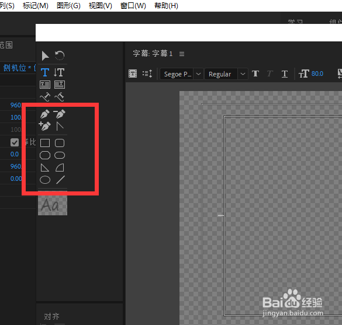Click the Roll/Crawl options icon

147,74
